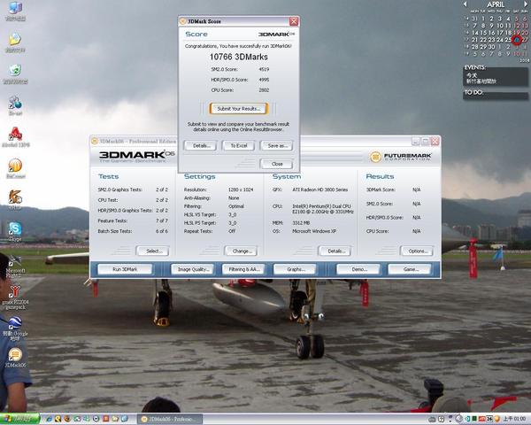Image resolution: width=531 pixels, height=425 pixels.
Task: Go to previous month on calendar widget
Action: click(x=465, y=4)
